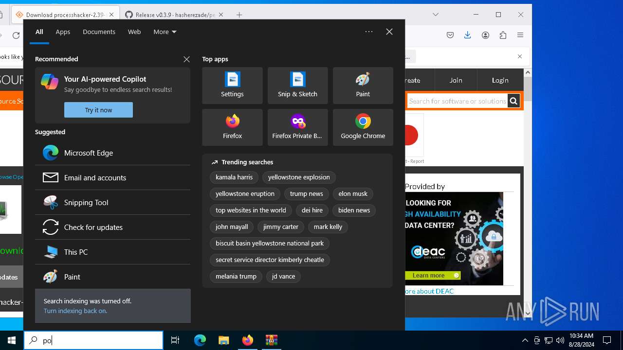Open network icon in system tray
Image resolution: width=623 pixels, height=350 pixels.
549,340
